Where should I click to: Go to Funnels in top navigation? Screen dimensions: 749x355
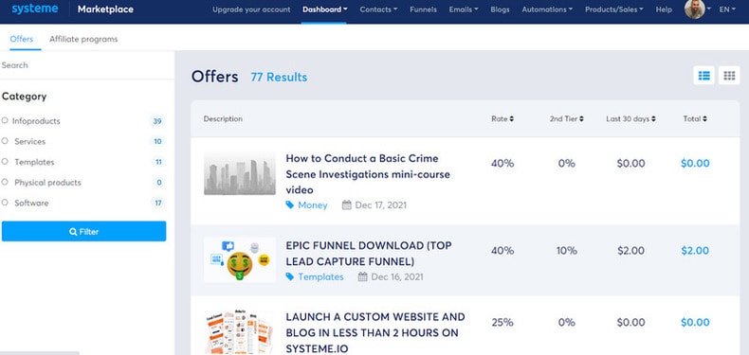point(423,9)
